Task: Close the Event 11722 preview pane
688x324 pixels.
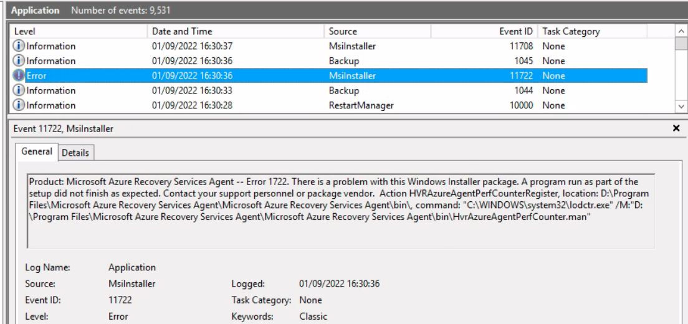Action: pyautogui.click(x=676, y=128)
